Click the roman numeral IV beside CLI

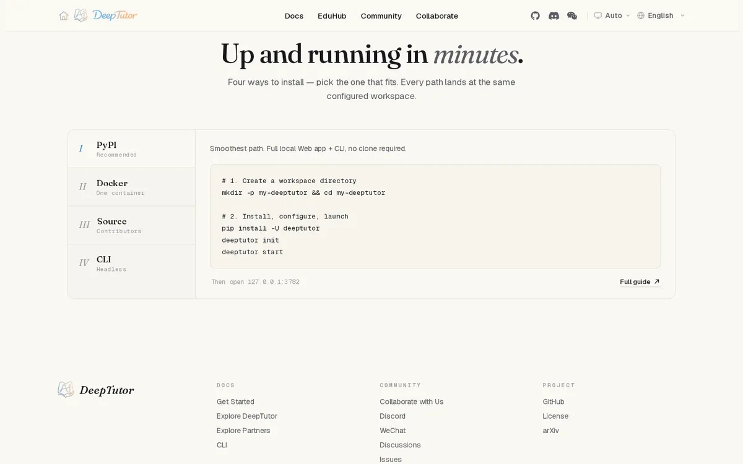(84, 263)
